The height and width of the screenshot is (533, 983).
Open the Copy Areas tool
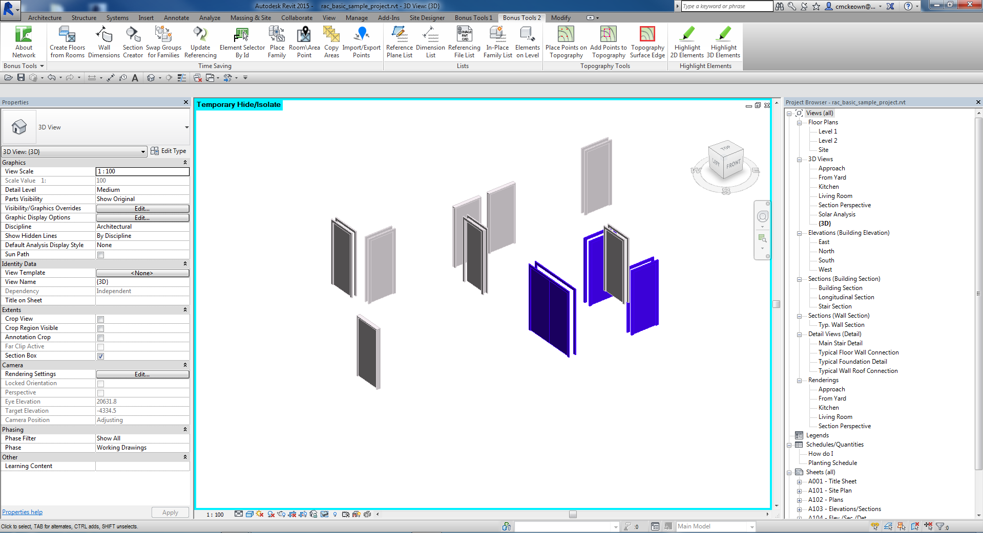click(331, 41)
